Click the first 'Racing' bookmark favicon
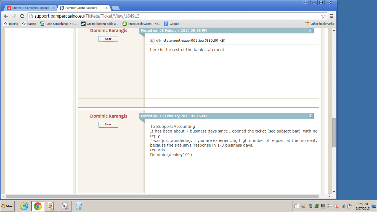 [x=6, y=24]
